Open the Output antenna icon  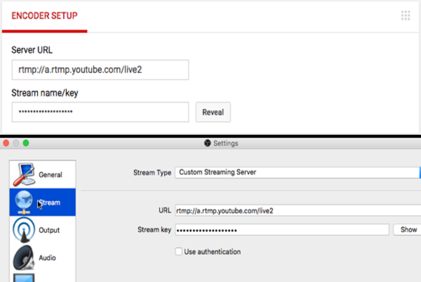tap(24, 230)
